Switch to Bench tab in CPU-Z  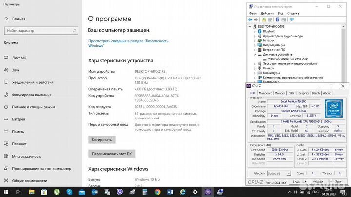(x=316, y=93)
